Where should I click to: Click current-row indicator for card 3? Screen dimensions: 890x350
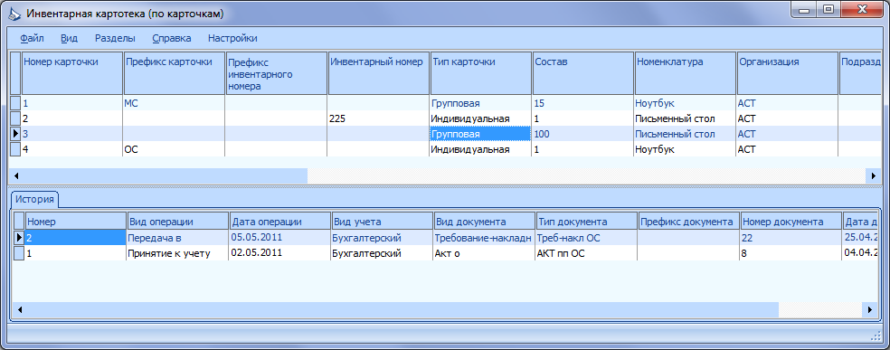(16, 134)
